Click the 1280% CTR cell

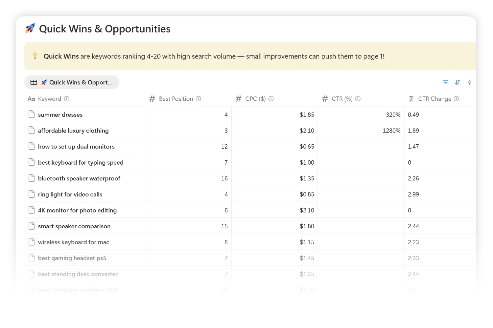coord(361,131)
